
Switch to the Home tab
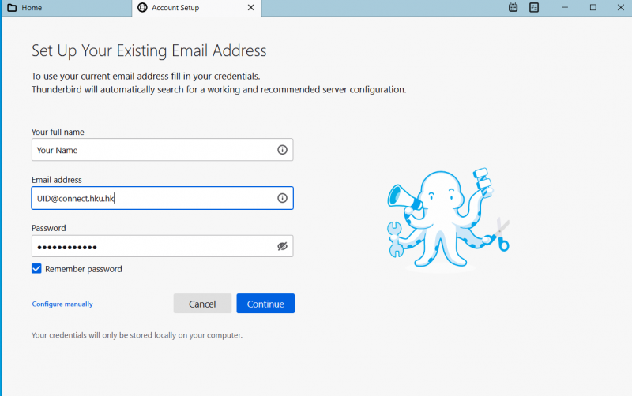pos(66,8)
